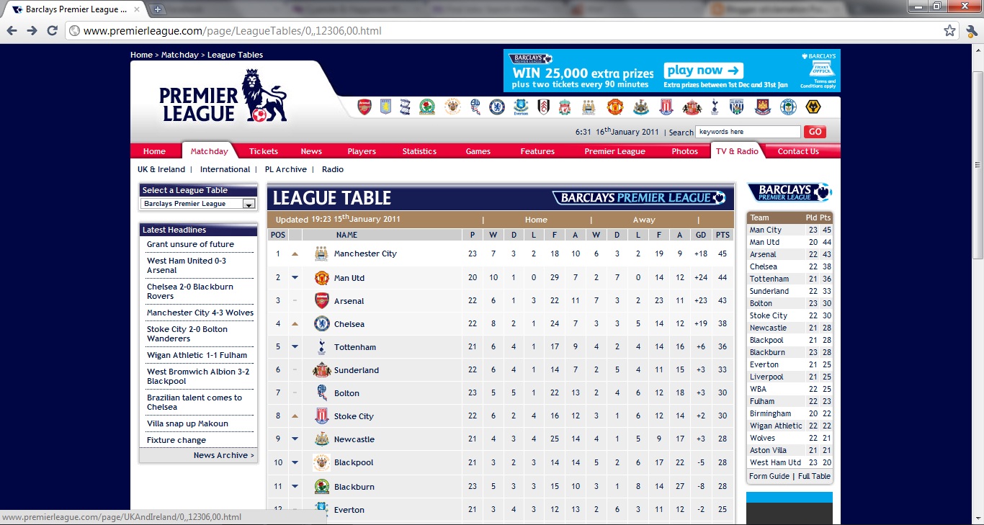984x525 pixels.
Task: Open the Liverpool crest in the header club strip
Action: pos(566,107)
